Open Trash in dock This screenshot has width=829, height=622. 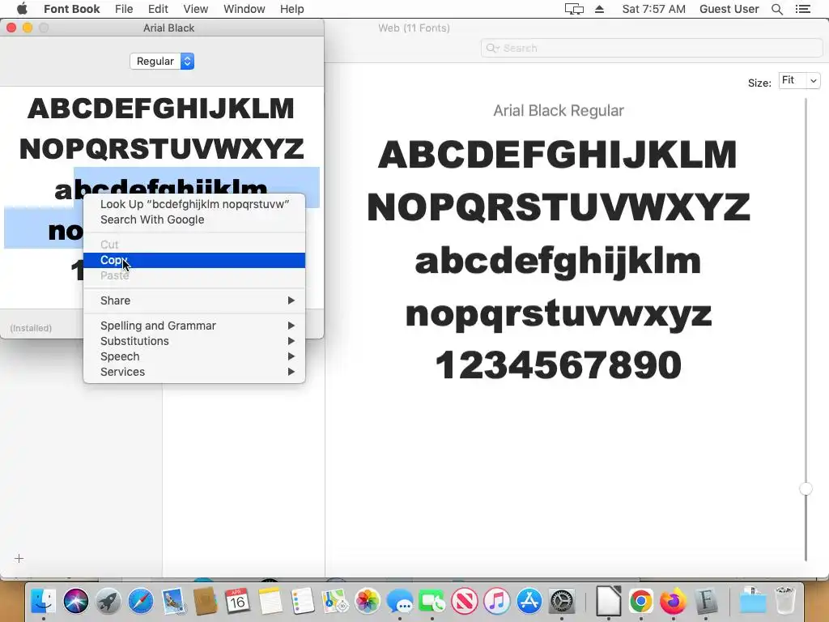point(785,602)
